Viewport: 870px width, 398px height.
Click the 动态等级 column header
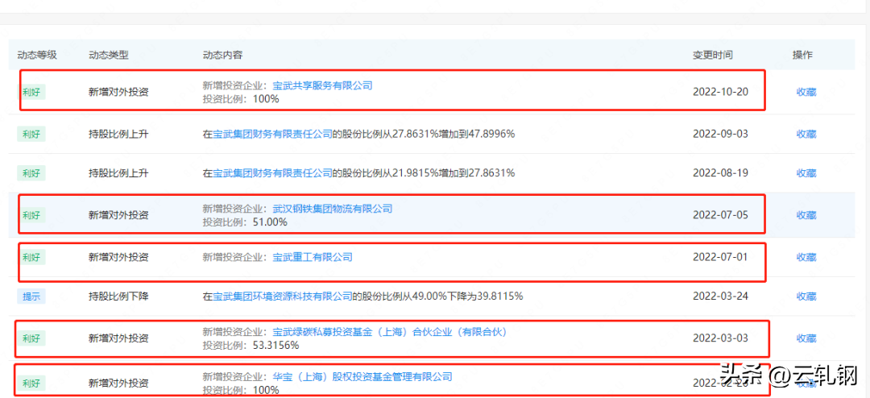click(37, 55)
